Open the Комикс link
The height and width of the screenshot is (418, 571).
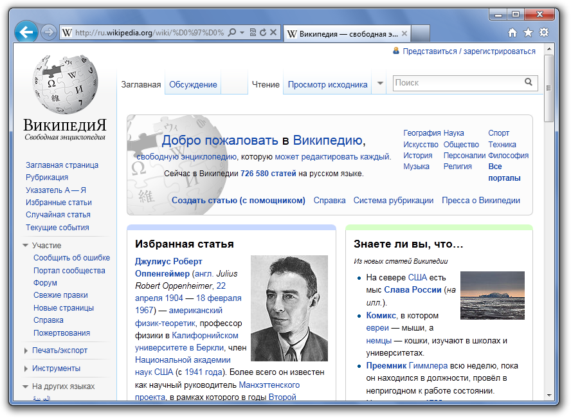click(381, 315)
